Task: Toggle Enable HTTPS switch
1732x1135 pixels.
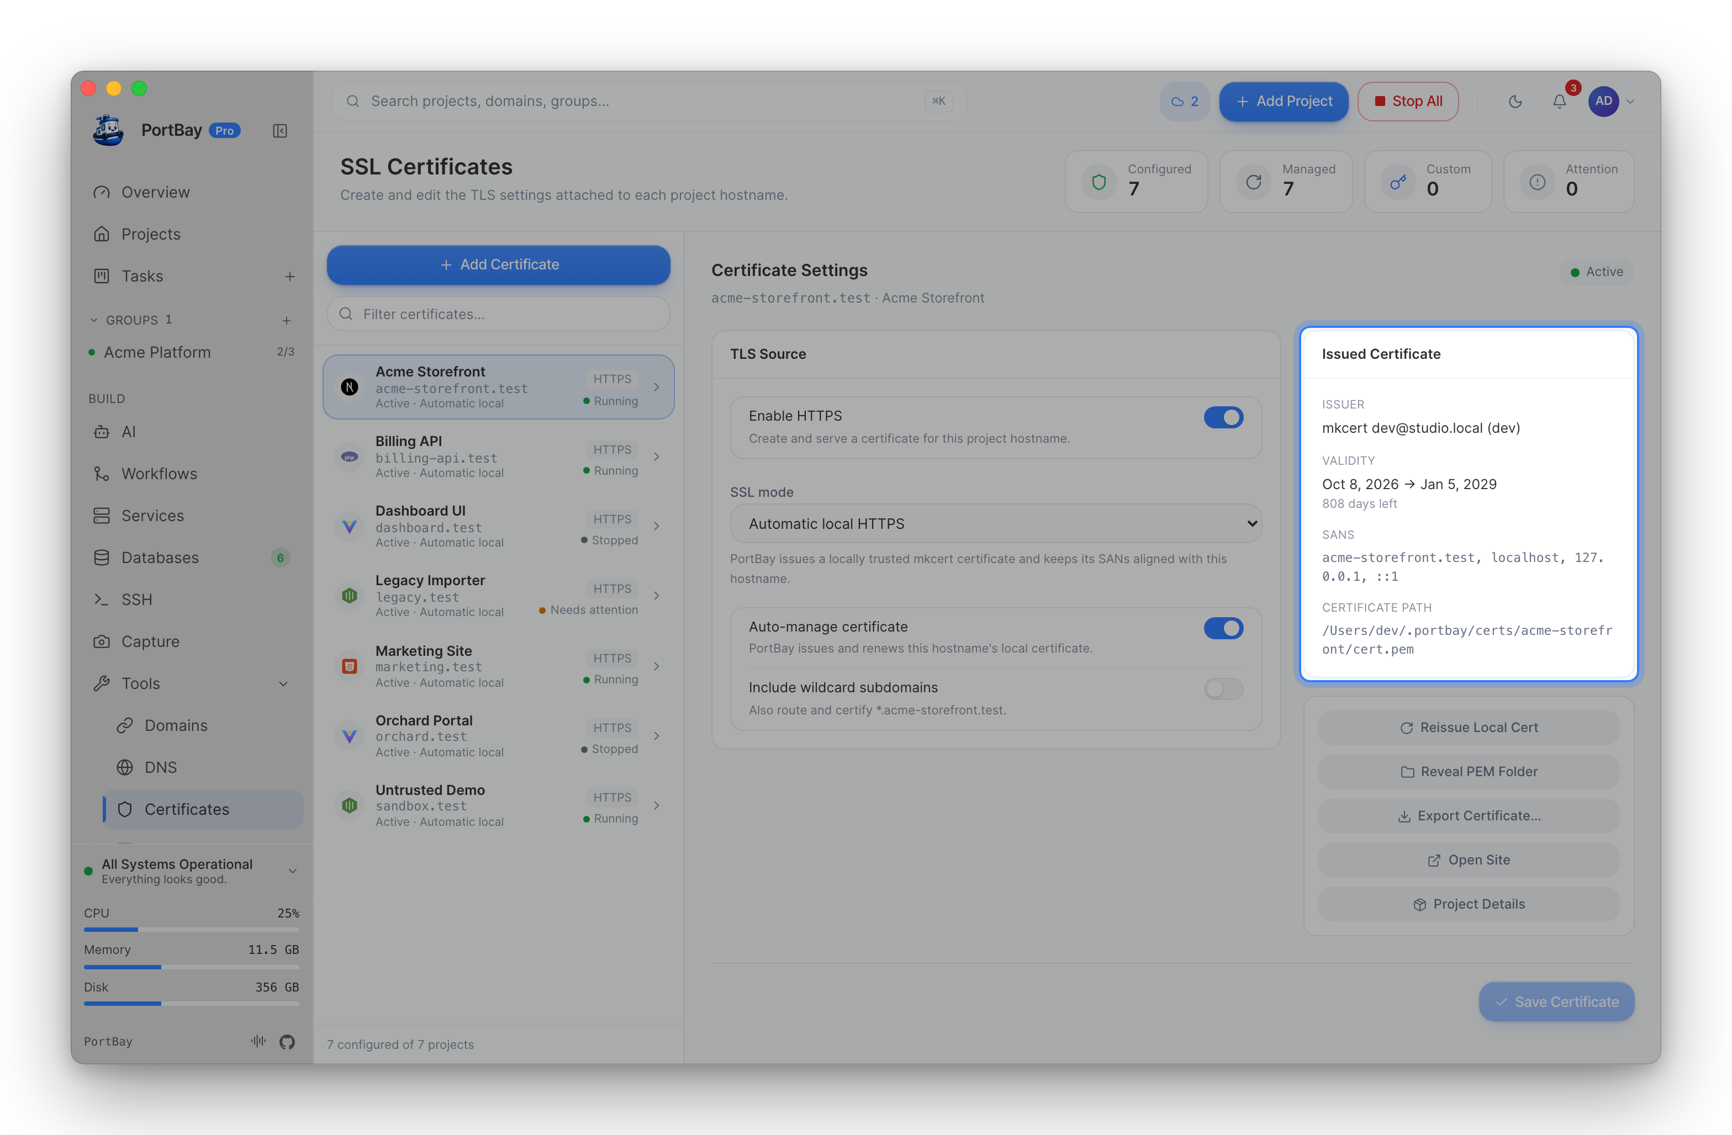Action: tap(1223, 418)
